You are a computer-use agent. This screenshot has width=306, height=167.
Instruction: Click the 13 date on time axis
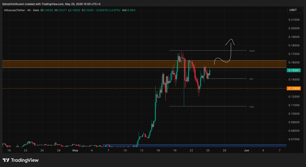click(x=141, y=150)
